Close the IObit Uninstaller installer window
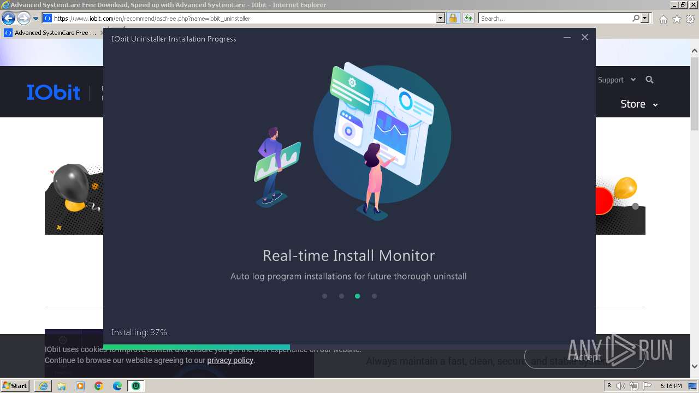Image resolution: width=699 pixels, height=393 pixels. (585, 38)
